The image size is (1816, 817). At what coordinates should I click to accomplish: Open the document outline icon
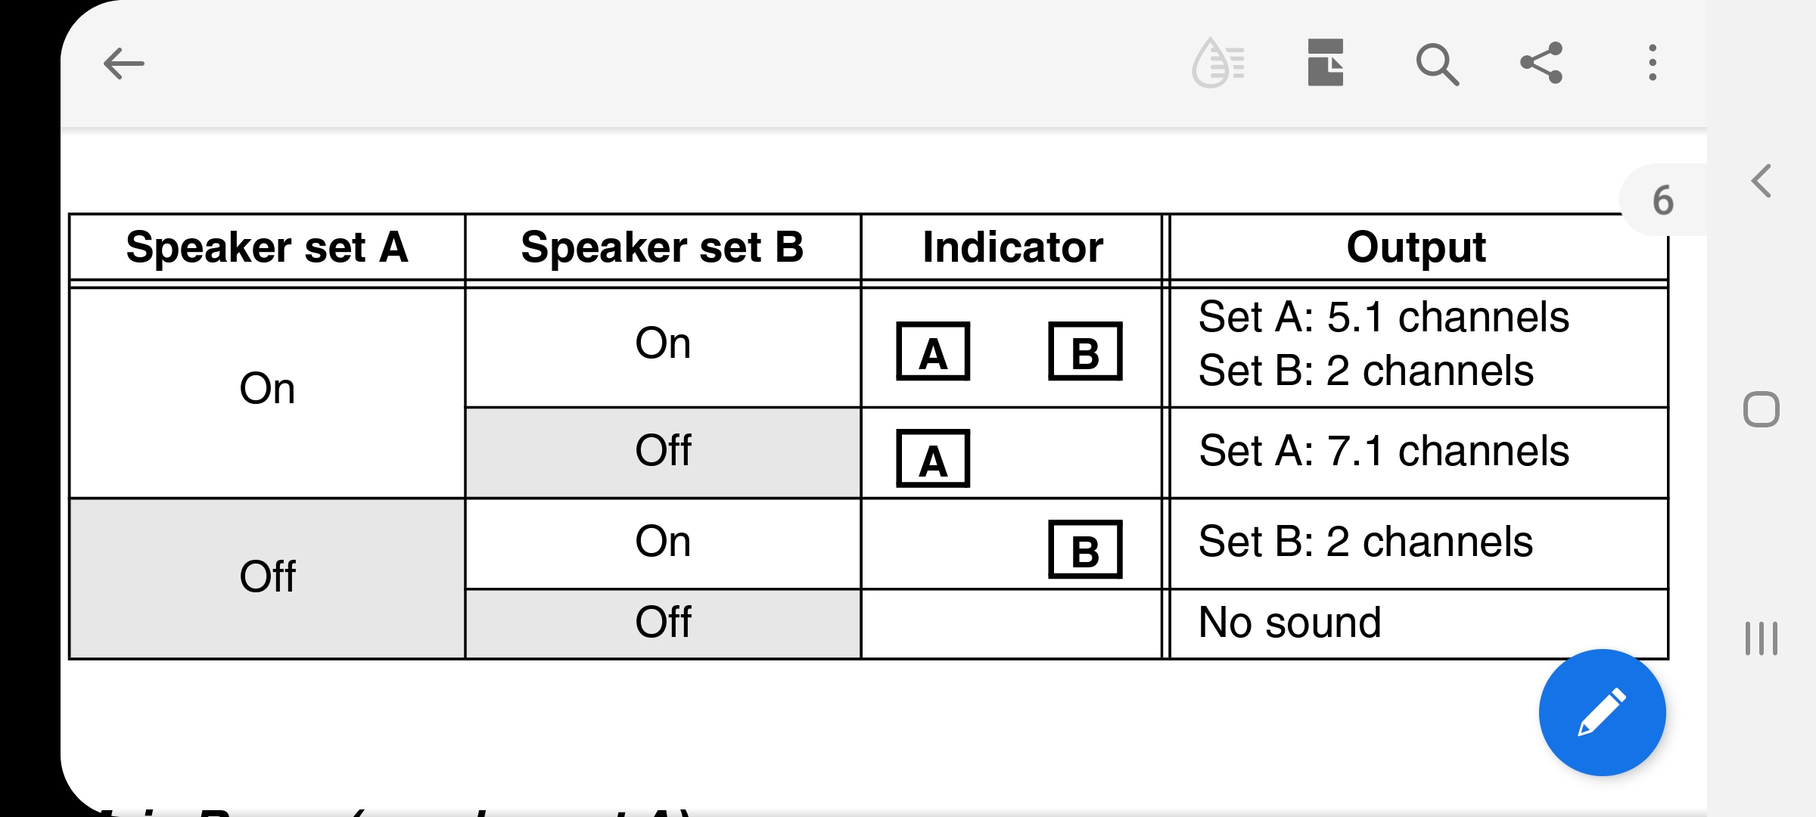(1326, 63)
